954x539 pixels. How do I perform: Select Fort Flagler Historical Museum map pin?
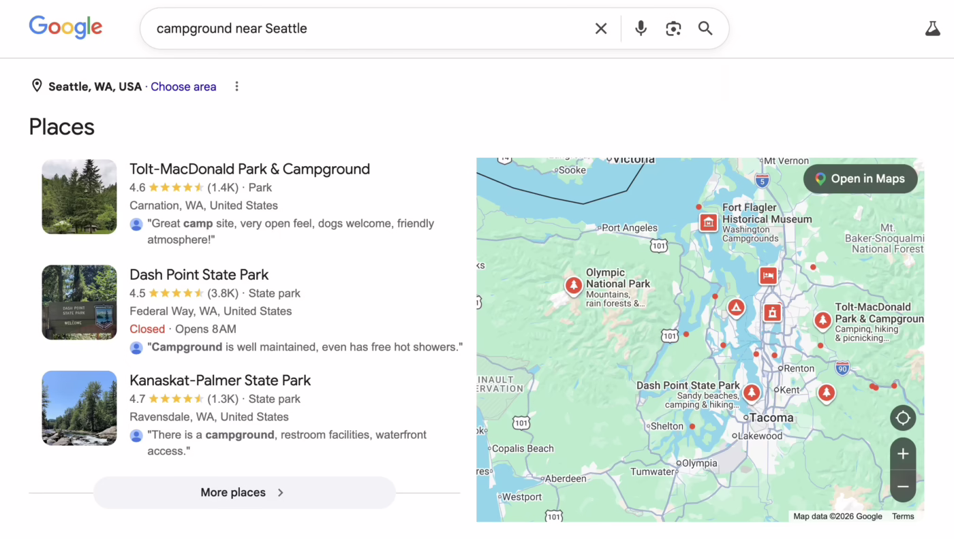(x=709, y=222)
